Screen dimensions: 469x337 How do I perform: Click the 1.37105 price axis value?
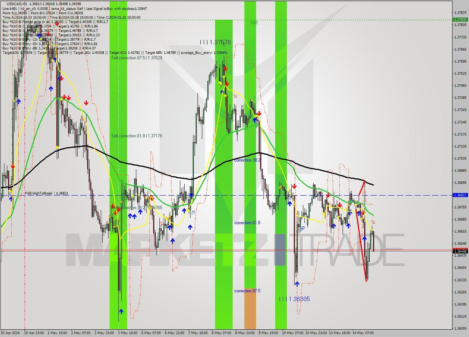(x=460, y=147)
